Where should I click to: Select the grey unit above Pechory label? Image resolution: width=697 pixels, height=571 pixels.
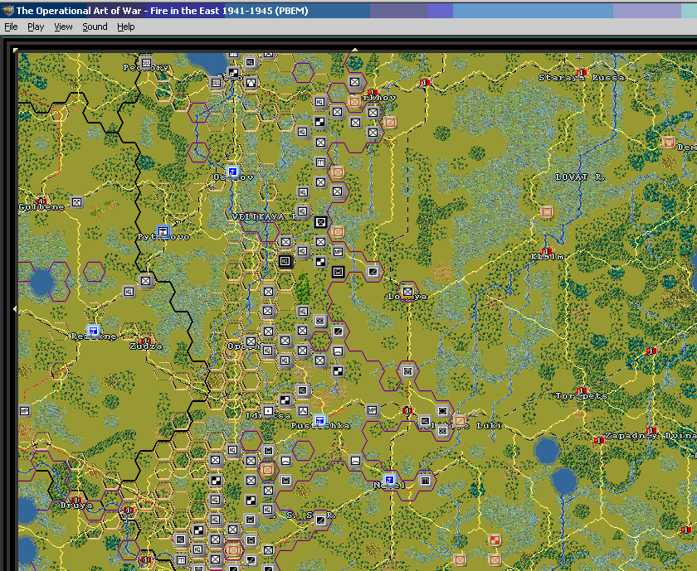tap(146, 63)
